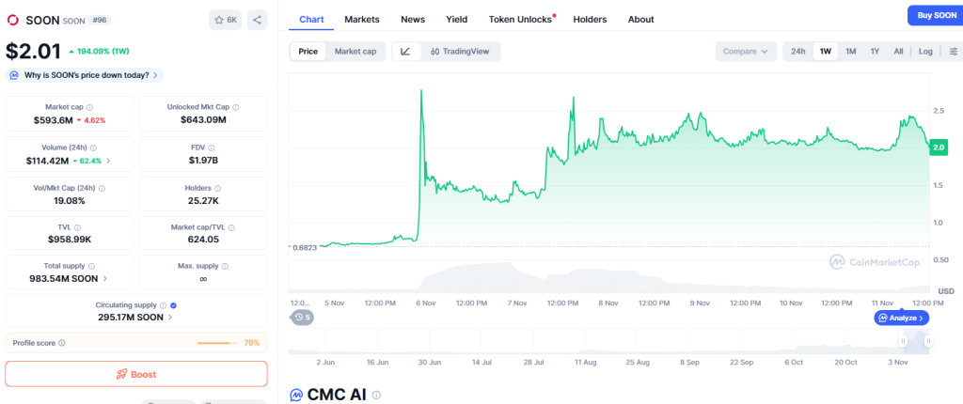
Task: Click the Buy SOON button
Action: [x=935, y=15]
